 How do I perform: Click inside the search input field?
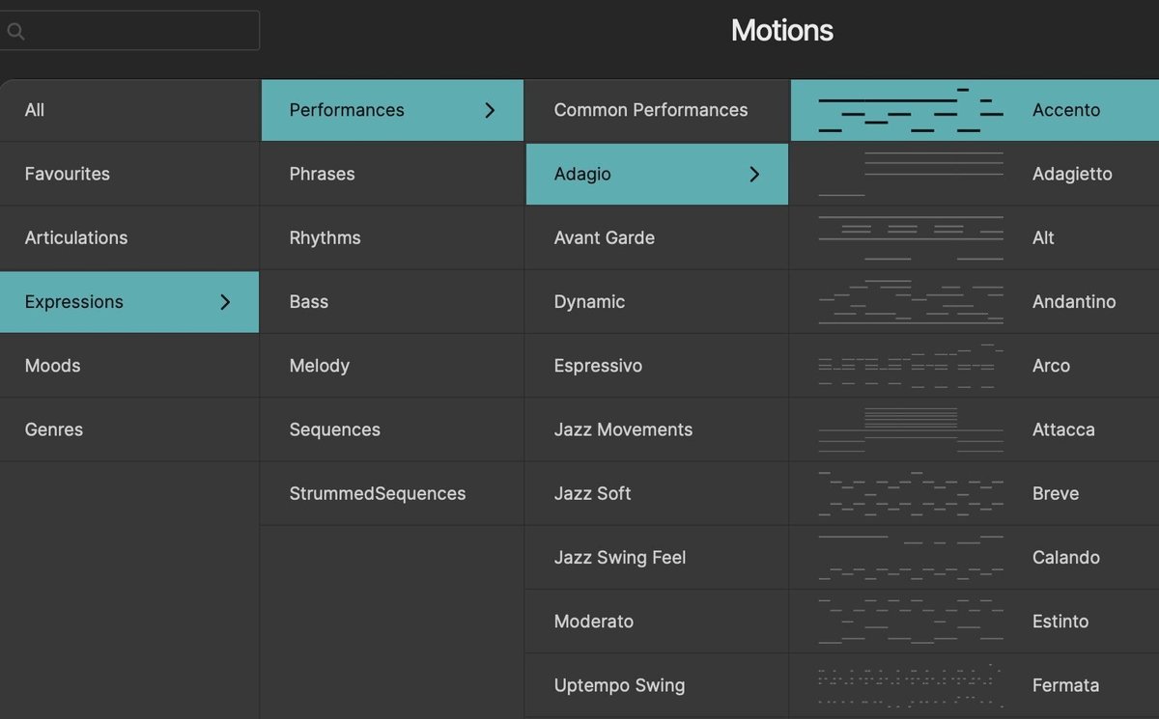135,30
